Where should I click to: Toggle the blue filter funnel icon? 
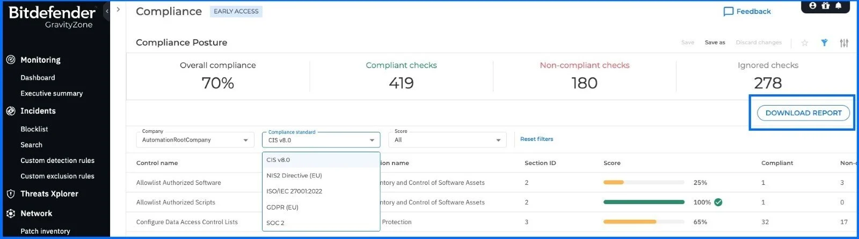(824, 43)
